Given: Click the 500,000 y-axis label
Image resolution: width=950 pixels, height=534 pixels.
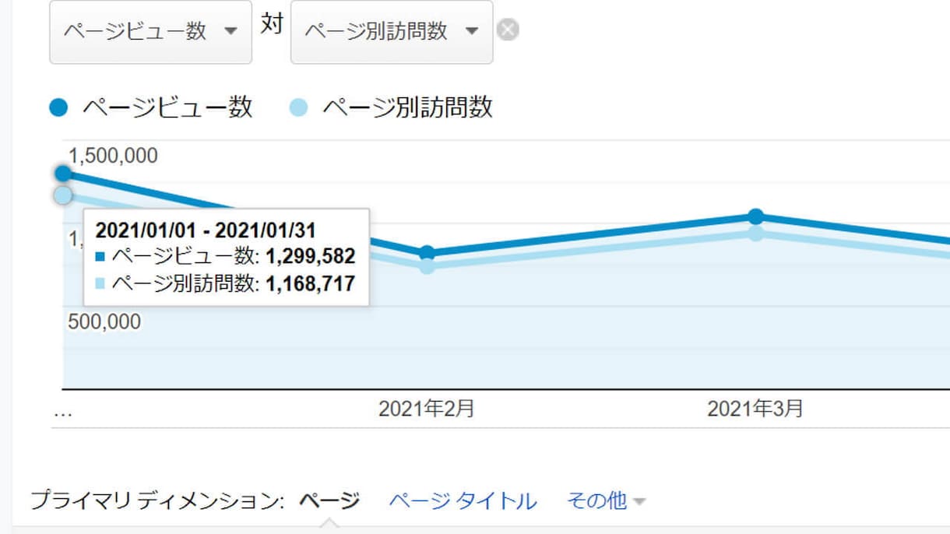Looking at the screenshot, I should pos(105,321).
